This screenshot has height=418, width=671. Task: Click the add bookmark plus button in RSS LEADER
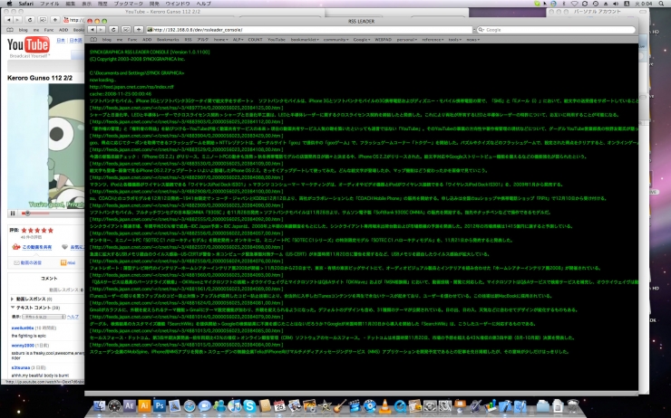[x=139, y=30]
